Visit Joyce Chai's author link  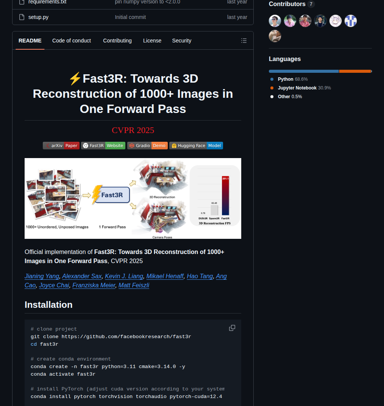[54, 285]
